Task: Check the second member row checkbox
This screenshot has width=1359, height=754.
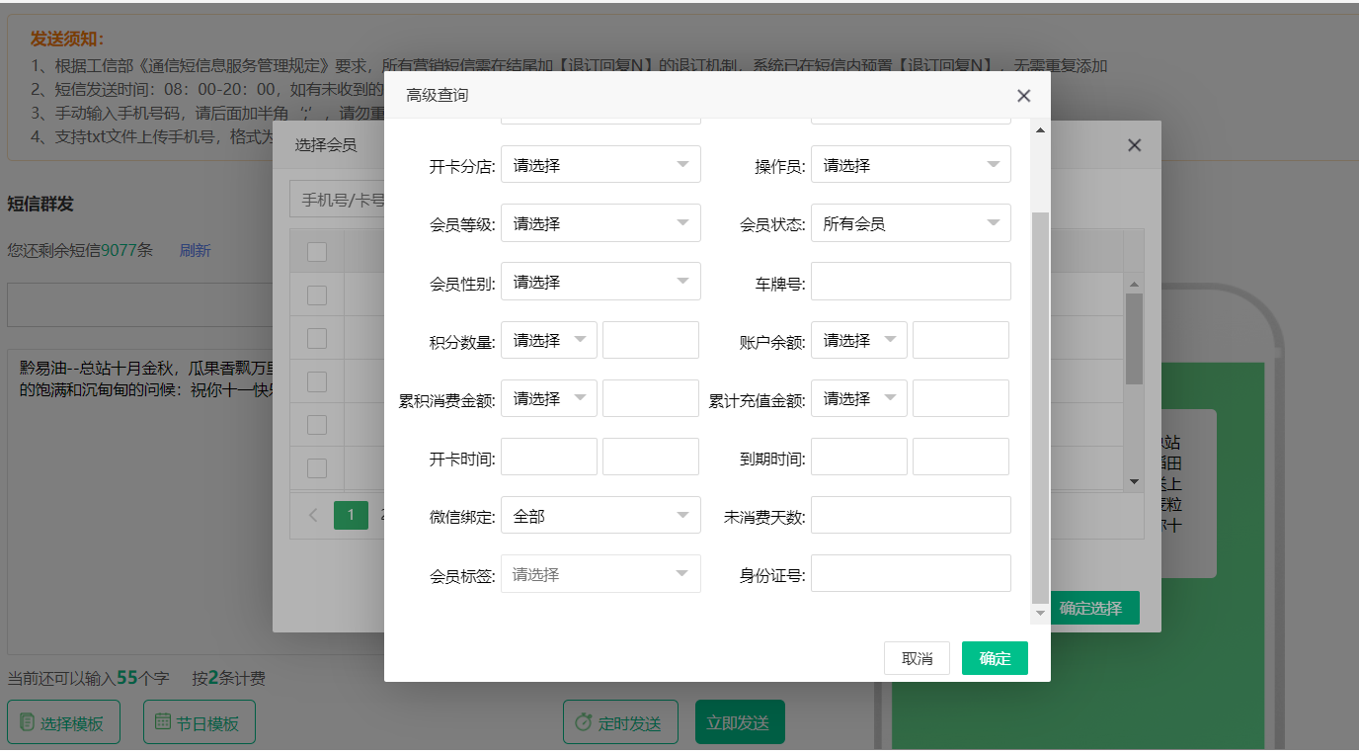Action: tap(317, 338)
